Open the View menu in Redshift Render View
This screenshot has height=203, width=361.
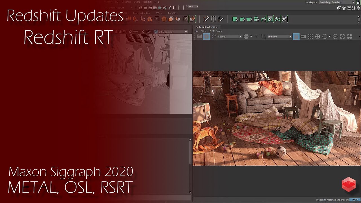click(204, 31)
